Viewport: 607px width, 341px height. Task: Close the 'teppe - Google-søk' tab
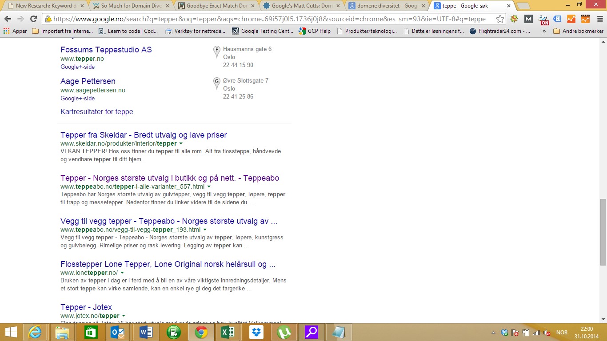pyautogui.click(x=509, y=6)
